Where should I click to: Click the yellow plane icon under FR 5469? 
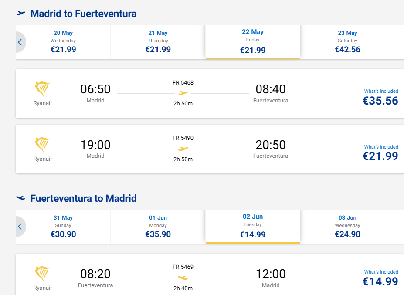(x=183, y=278)
